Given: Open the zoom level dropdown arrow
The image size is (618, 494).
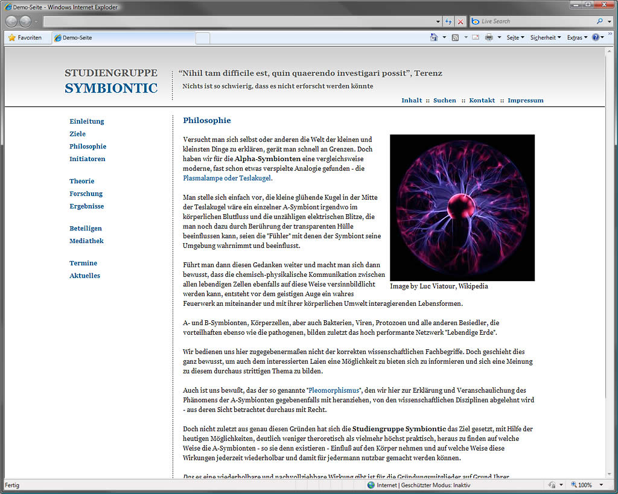Looking at the screenshot, I should coord(601,485).
